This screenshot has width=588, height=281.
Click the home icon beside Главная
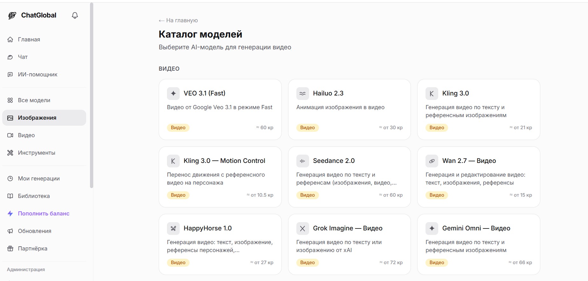pyautogui.click(x=10, y=39)
